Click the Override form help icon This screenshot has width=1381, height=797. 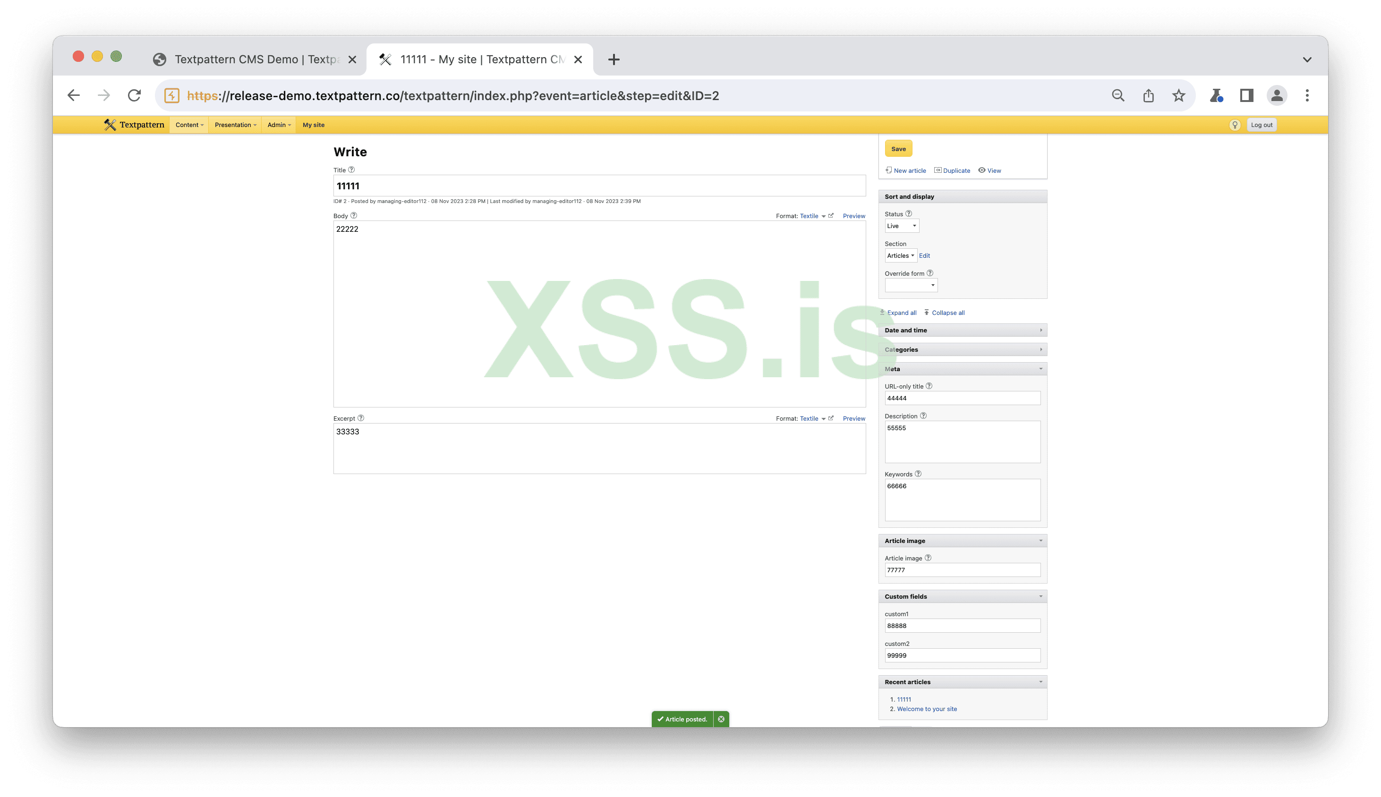[x=930, y=273]
